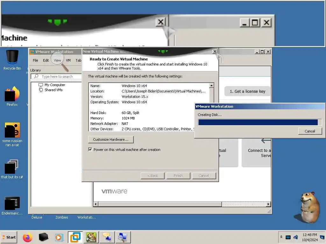Maximize the VMware Workstation main window
The height and width of the screenshot is (244, 326).
[262, 52]
